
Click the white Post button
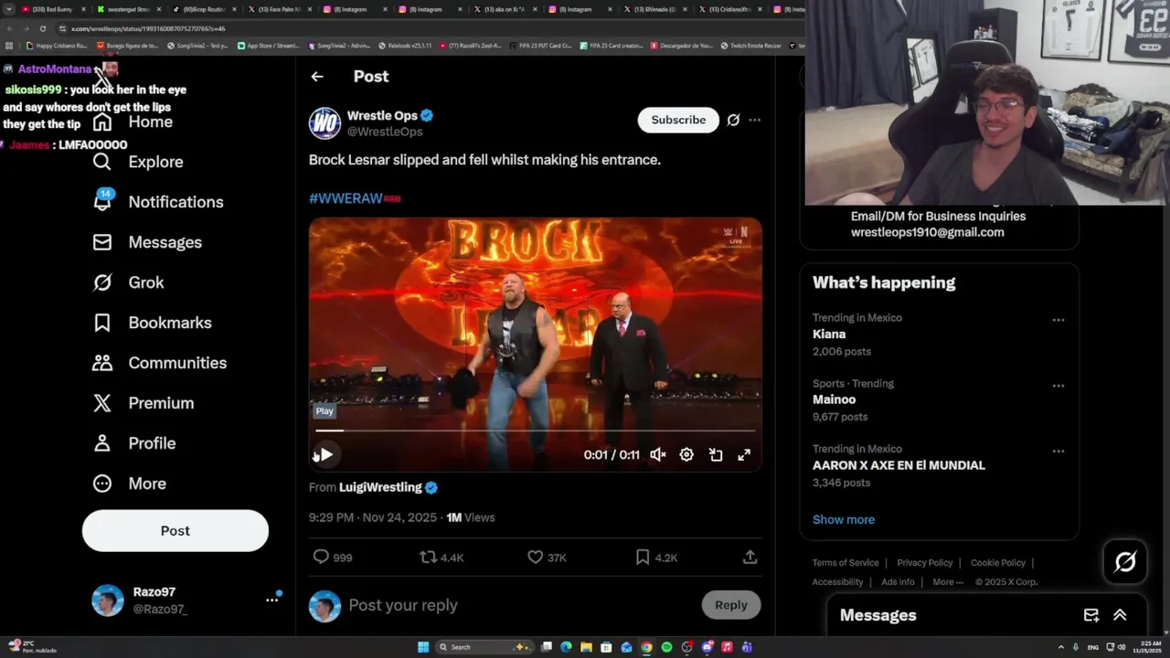point(175,531)
